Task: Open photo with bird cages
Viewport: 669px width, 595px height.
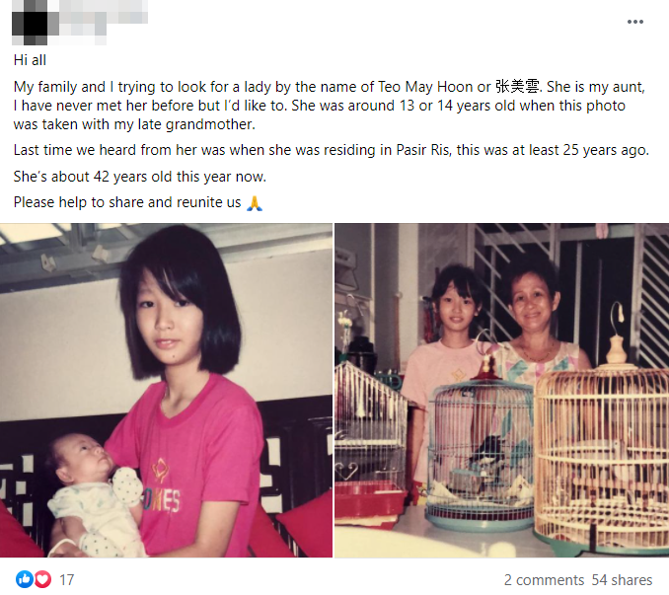Action: pyautogui.click(x=501, y=390)
